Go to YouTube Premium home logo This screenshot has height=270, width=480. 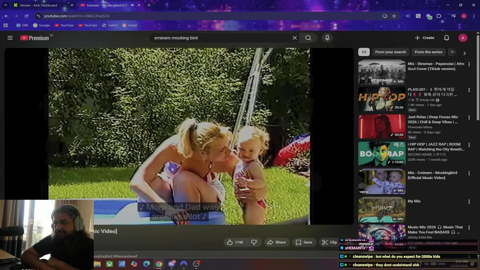point(34,38)
